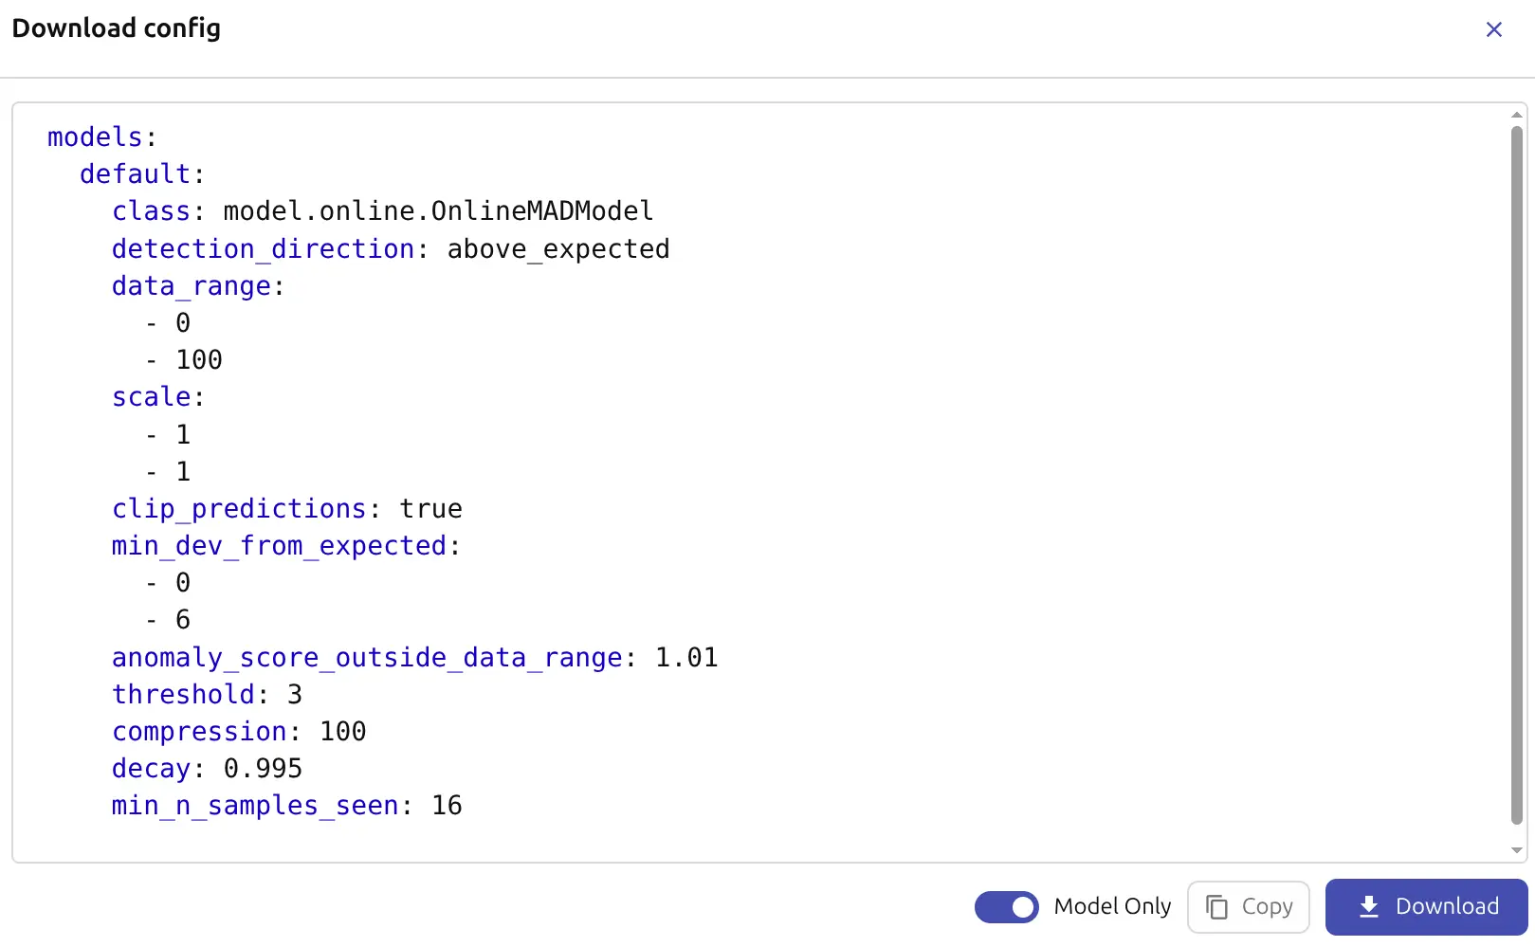Close the Download config dialog
The width and height of the screenshot is (1535, 947).
tap(1493, 29)
